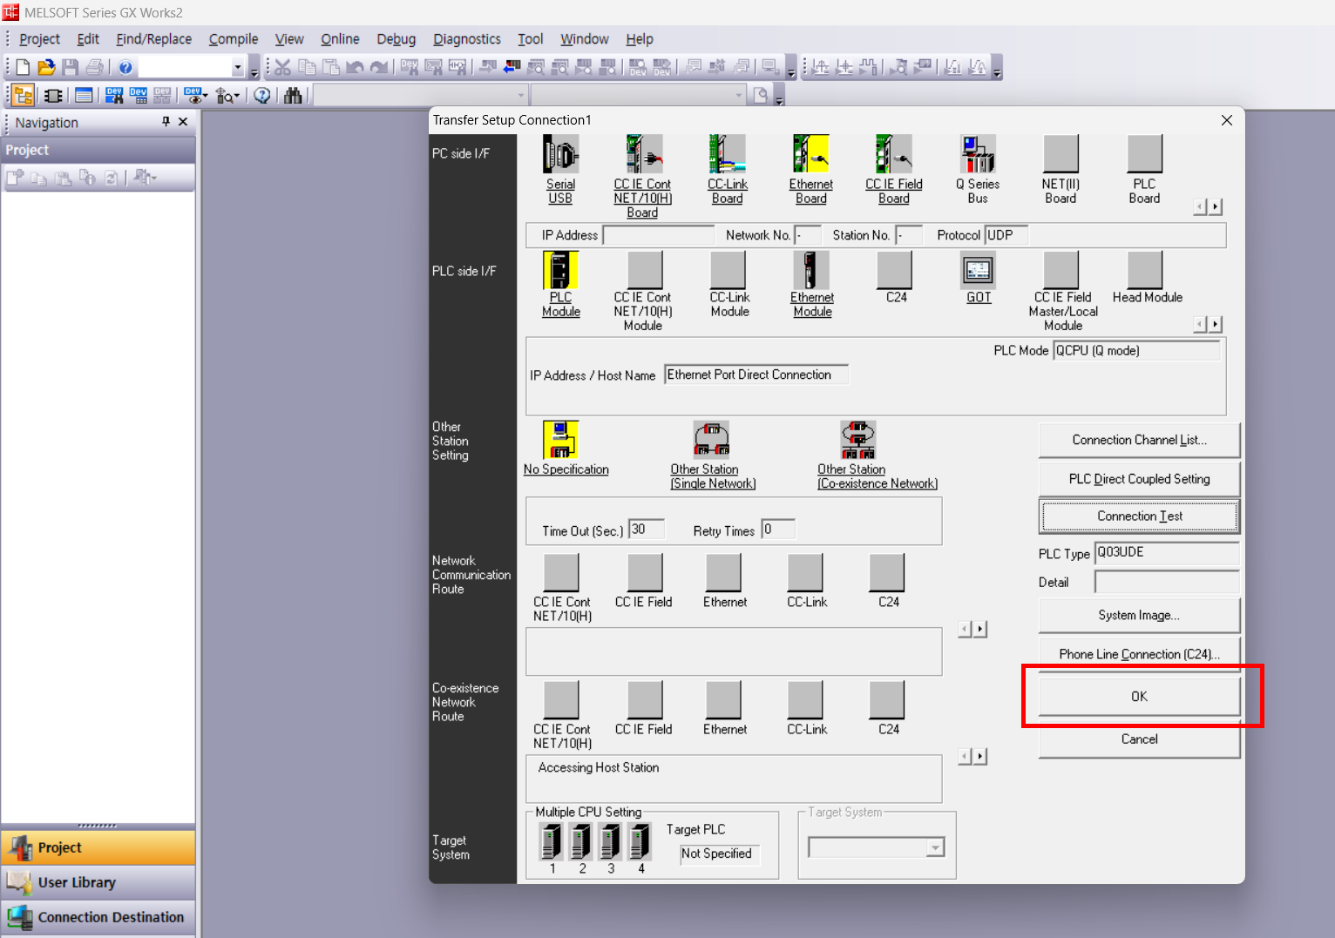Confirm with the OK button

(1139, 697)
